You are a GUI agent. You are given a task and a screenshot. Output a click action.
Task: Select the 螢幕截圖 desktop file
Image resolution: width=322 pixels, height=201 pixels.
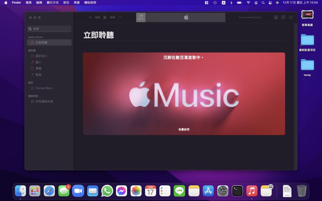point(307,19)
